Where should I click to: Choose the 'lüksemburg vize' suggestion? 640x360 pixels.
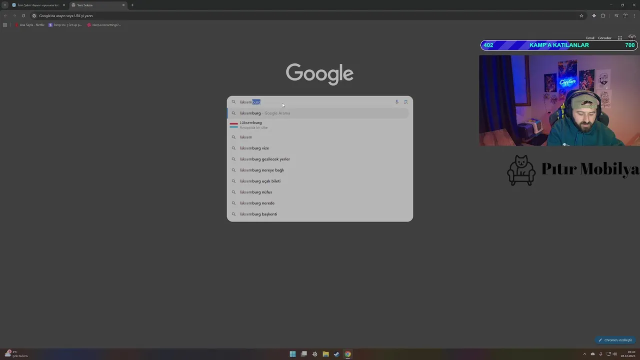(318, 148)
